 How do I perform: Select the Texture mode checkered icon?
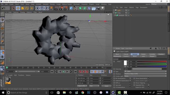2,24
